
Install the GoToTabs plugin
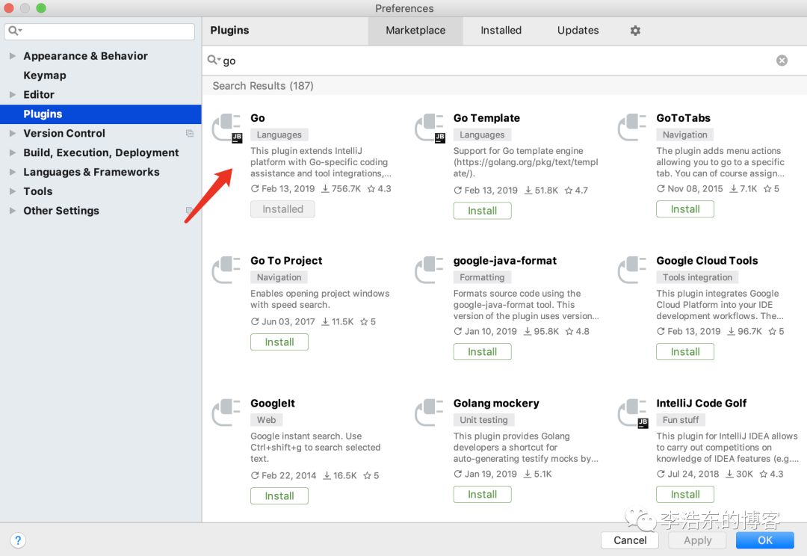pos(685,209)
